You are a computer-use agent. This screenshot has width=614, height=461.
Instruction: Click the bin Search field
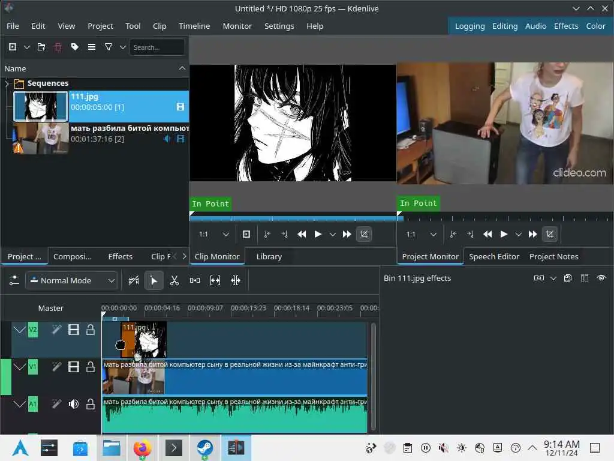tap(156, 47)
